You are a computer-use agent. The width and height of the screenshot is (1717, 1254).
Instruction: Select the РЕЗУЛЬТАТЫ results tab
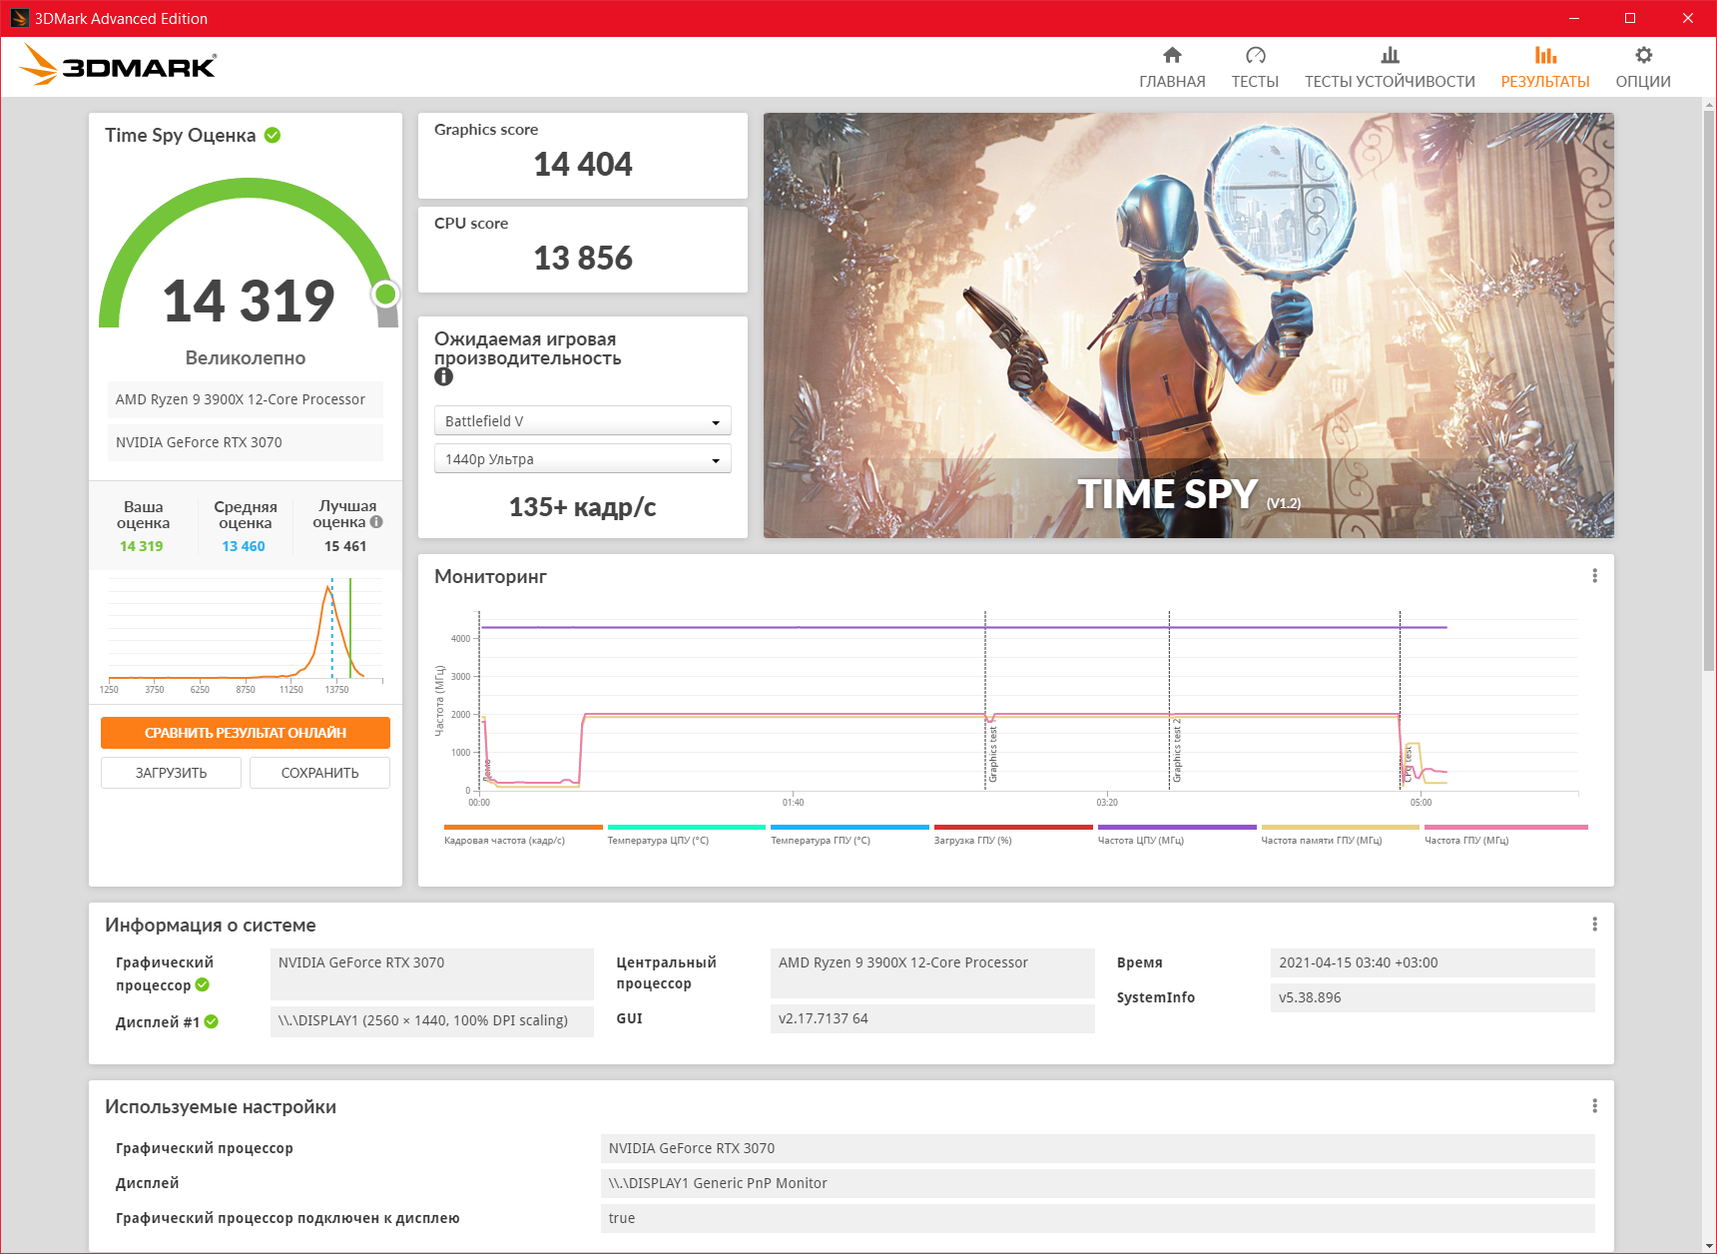[x=1545, y=67]
